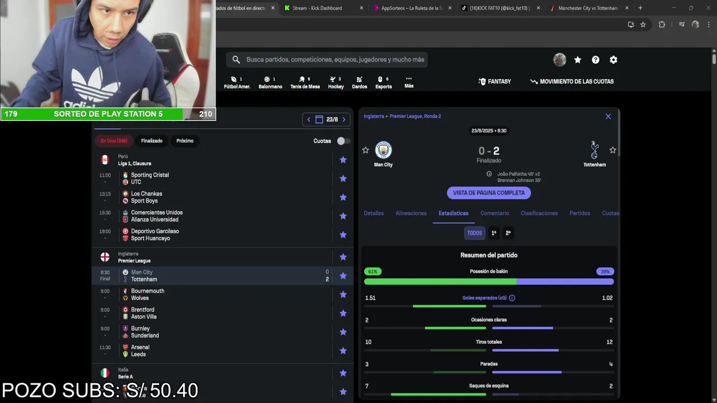Favorite Arsenal vs Leeds match
Viewport: 717px width, 403px height.
tap(343, 350)
